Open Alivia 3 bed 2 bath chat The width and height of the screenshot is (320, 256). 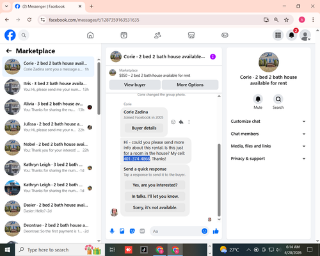[48, 107]
